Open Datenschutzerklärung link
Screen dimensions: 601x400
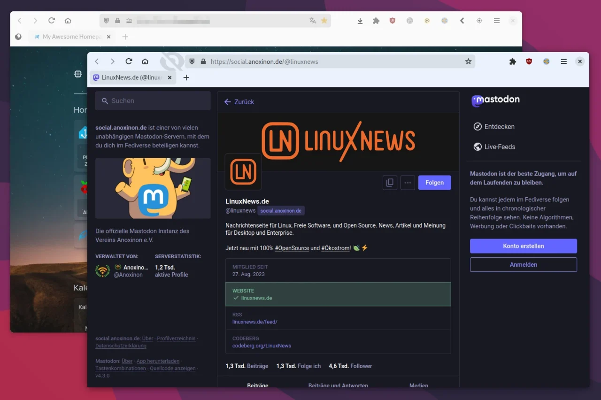121,346
